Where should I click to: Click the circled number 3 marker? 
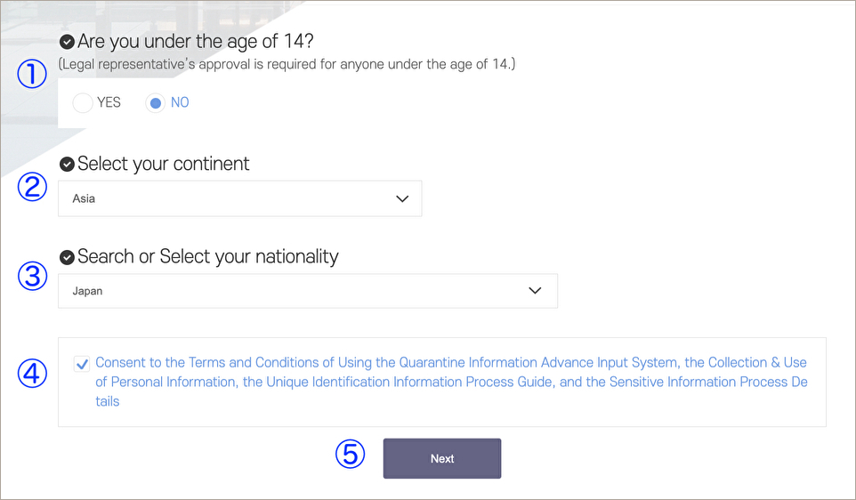[32, 276]
